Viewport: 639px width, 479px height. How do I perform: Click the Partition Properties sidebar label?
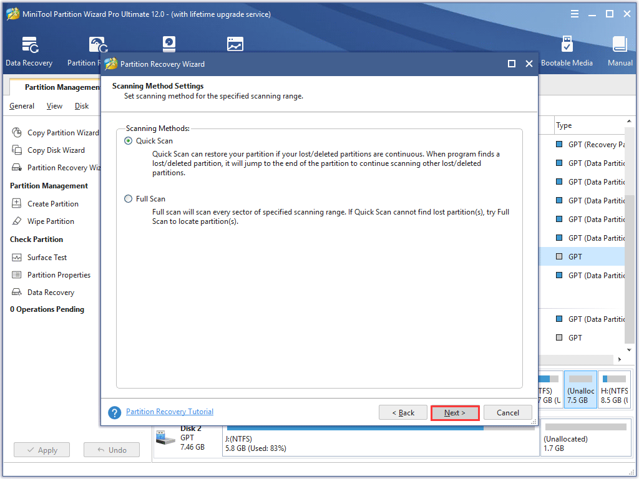coord(59,275)
